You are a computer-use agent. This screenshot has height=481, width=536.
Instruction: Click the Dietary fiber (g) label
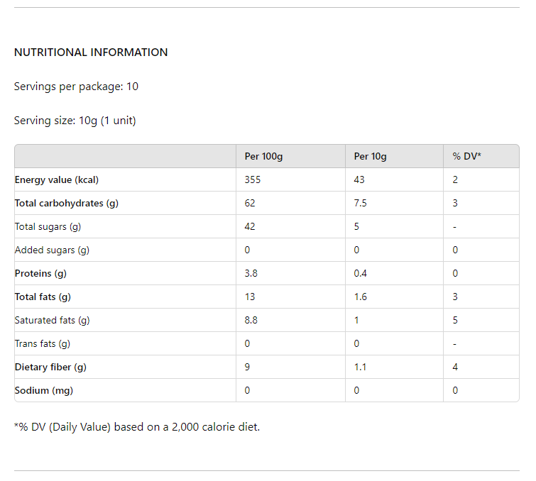[x=50, y=367]
